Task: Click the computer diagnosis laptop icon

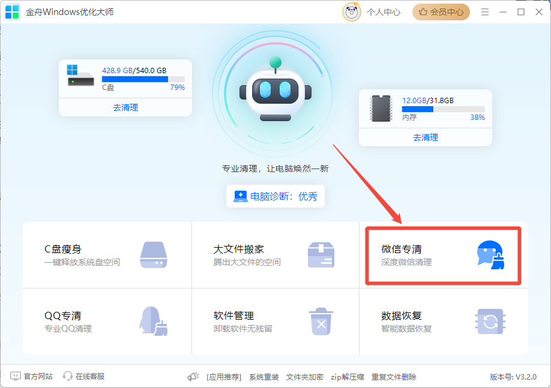Action: click(240, 196)
